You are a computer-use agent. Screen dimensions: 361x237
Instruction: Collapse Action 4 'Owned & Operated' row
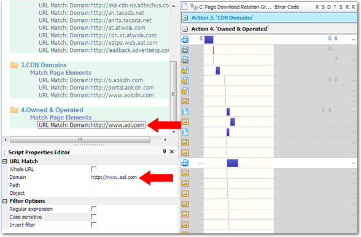pos(185,29)
